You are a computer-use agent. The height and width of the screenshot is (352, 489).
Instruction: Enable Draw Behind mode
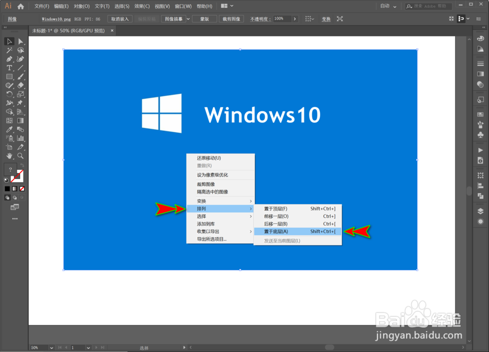pos(15,198)
